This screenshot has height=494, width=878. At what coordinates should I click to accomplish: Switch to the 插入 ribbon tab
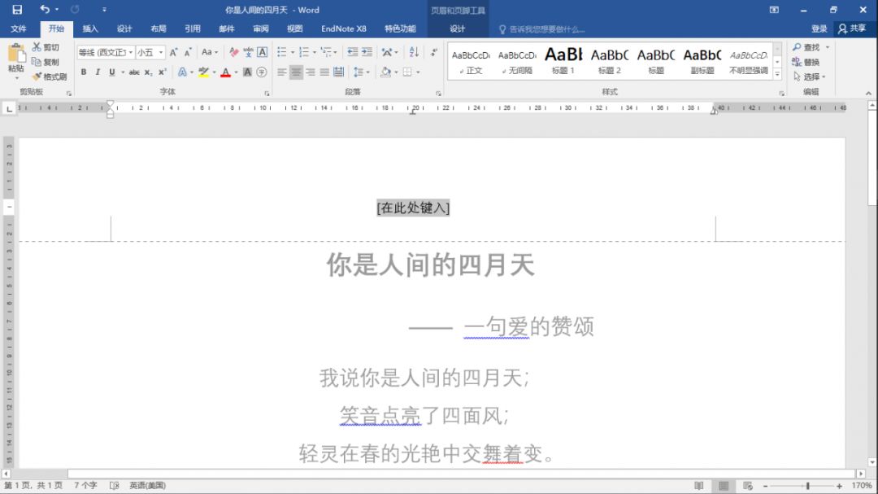90,28
